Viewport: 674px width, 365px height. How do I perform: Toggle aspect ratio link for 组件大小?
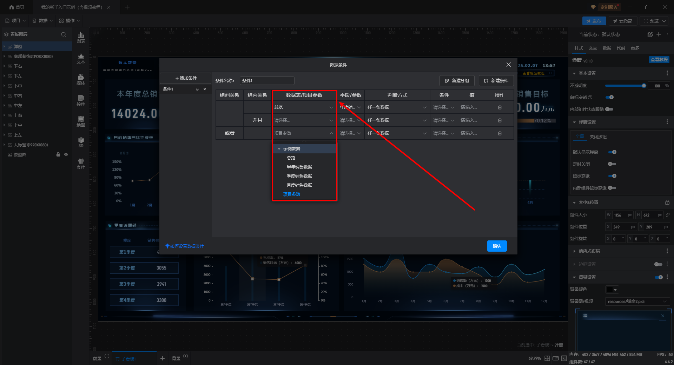[668, 215]
